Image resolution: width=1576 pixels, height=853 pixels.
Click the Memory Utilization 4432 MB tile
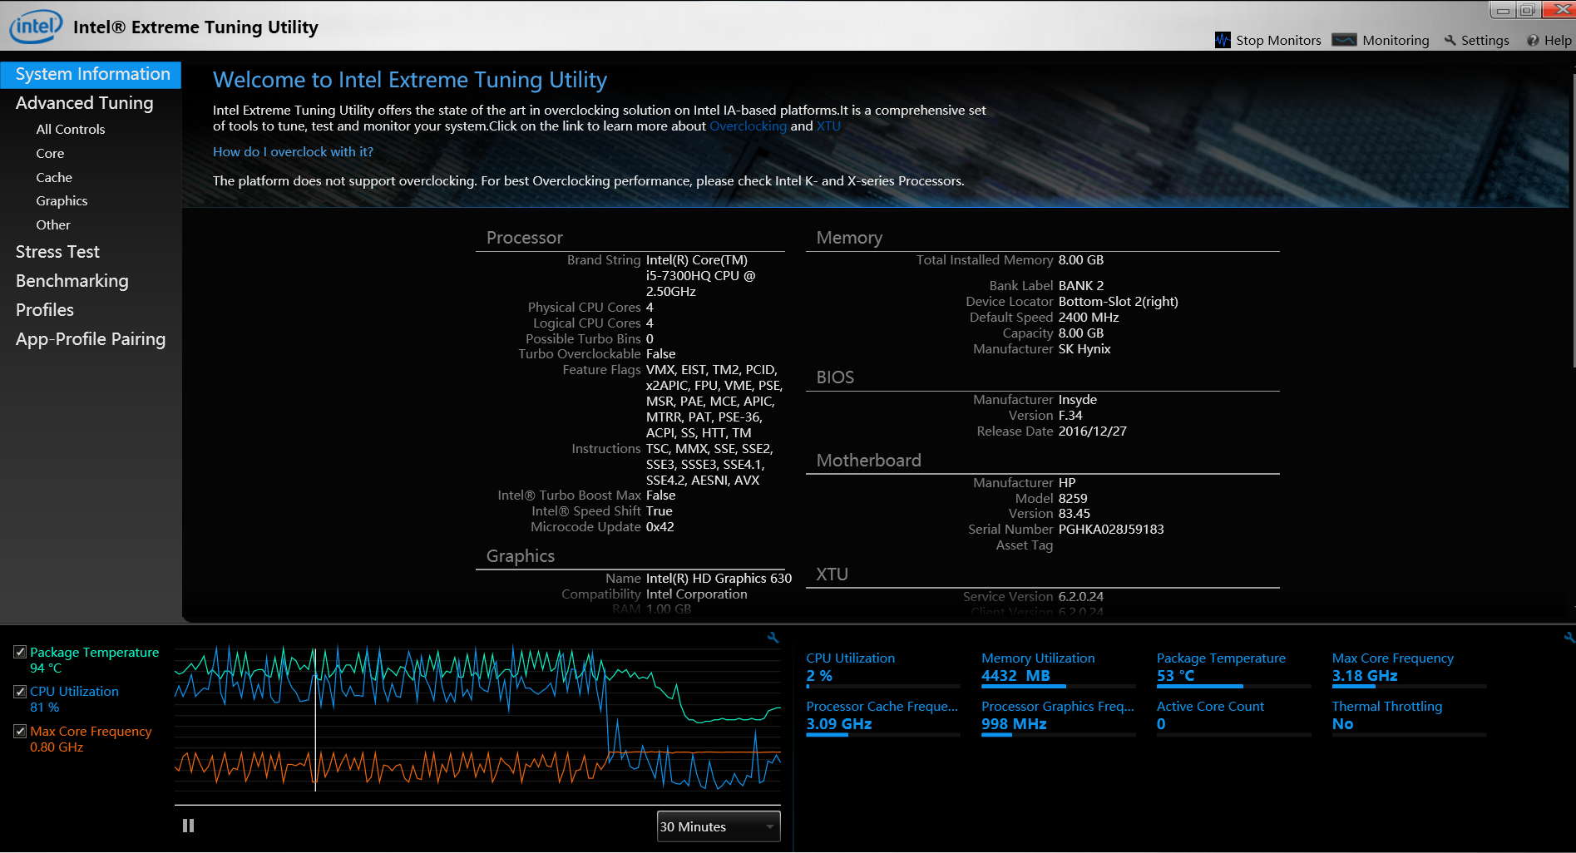click(x=1058, y=668)
